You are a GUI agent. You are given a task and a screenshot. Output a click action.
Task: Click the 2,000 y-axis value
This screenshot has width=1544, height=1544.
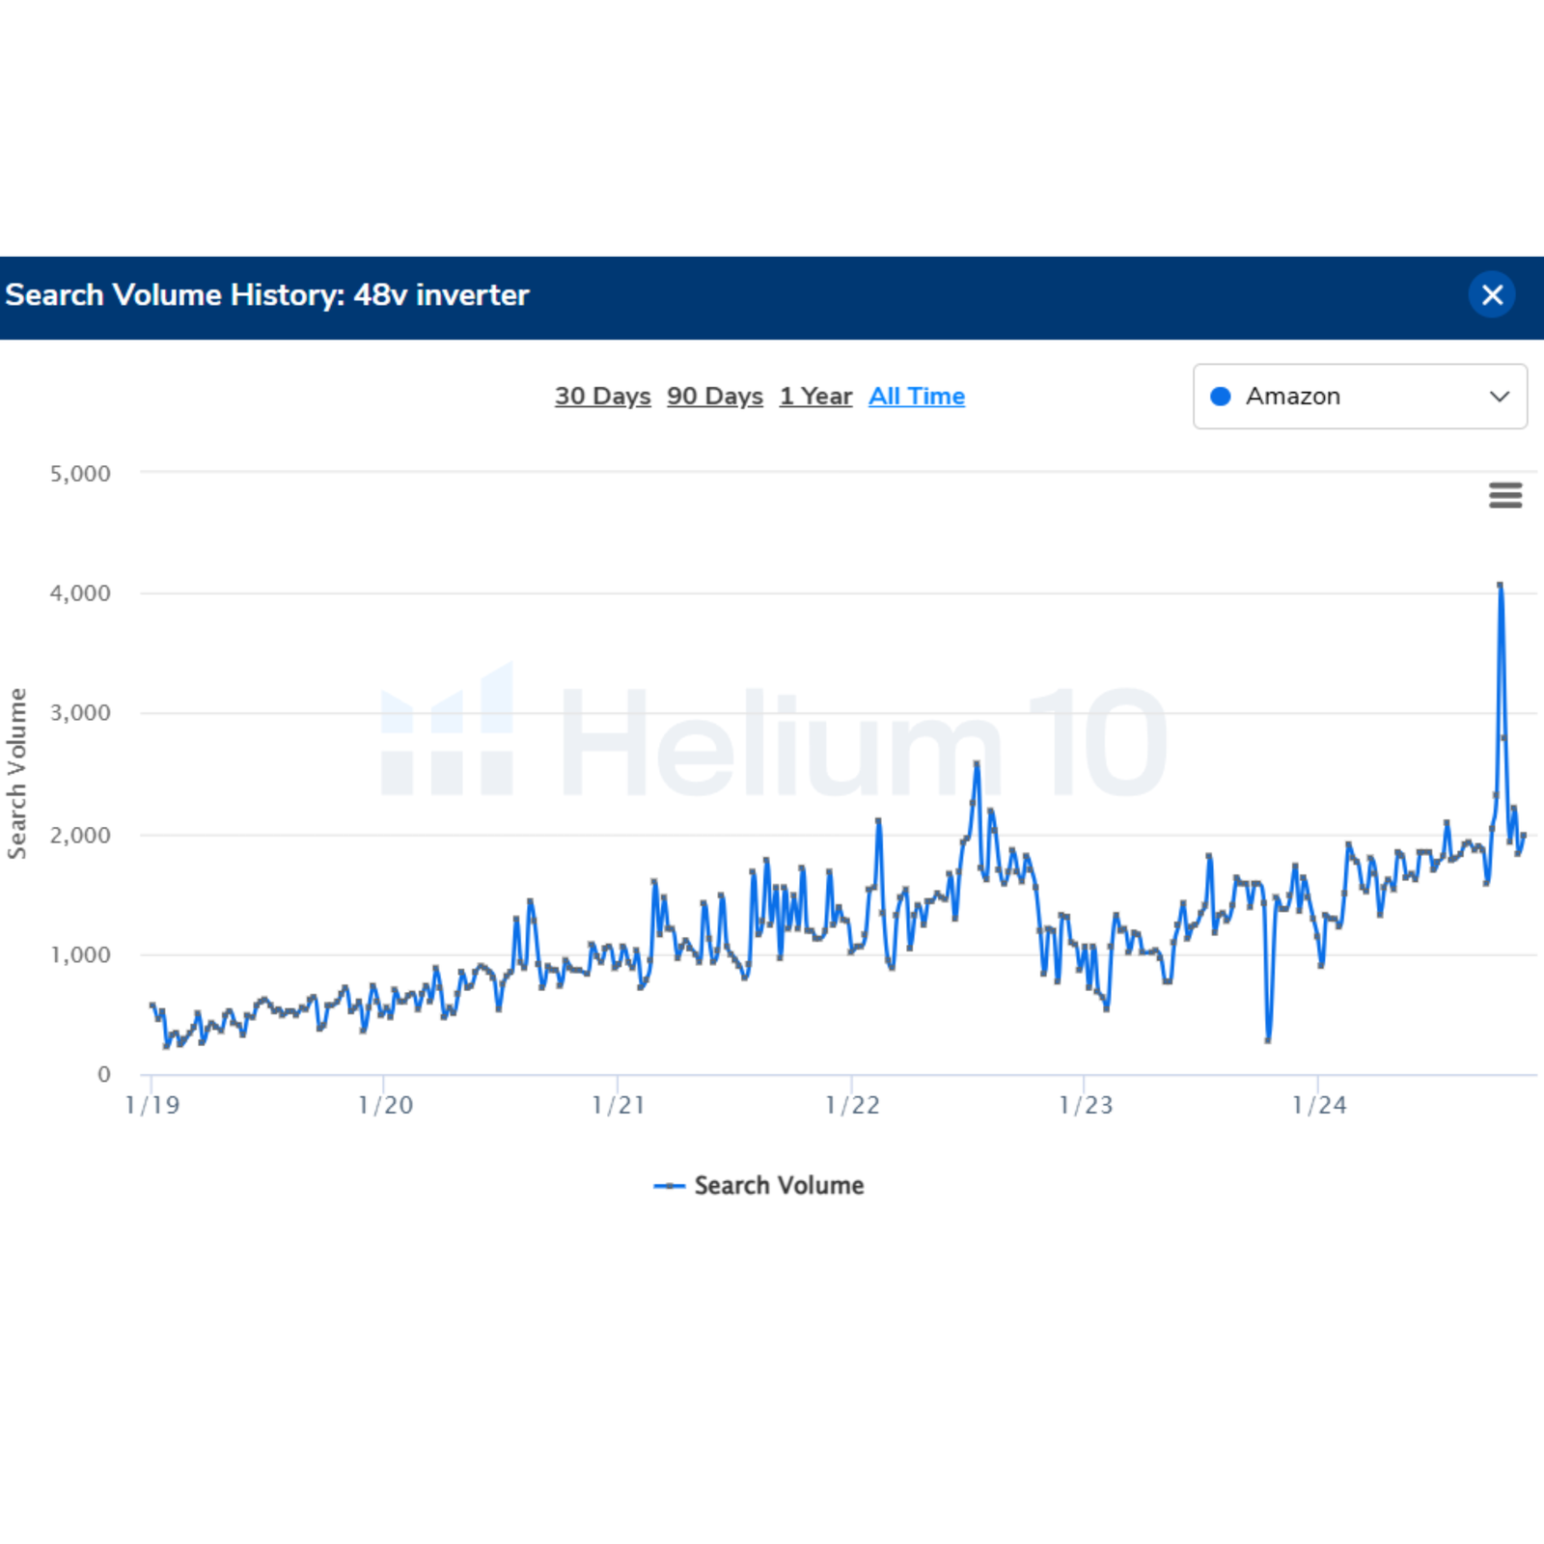[80, 836]
